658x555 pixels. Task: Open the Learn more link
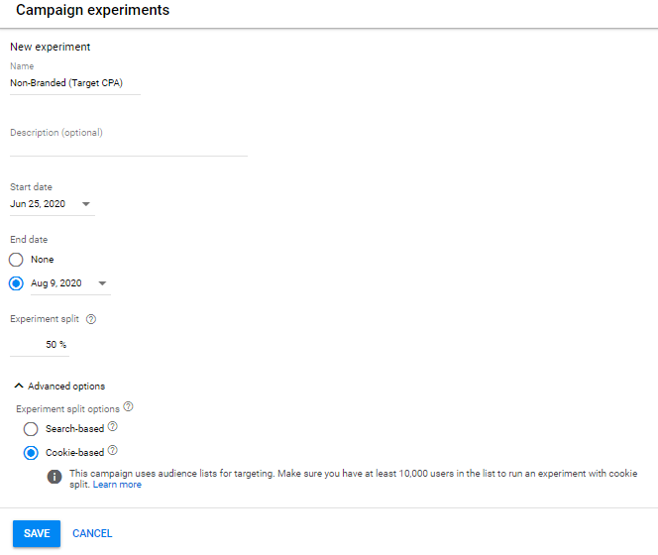point(117,485)
